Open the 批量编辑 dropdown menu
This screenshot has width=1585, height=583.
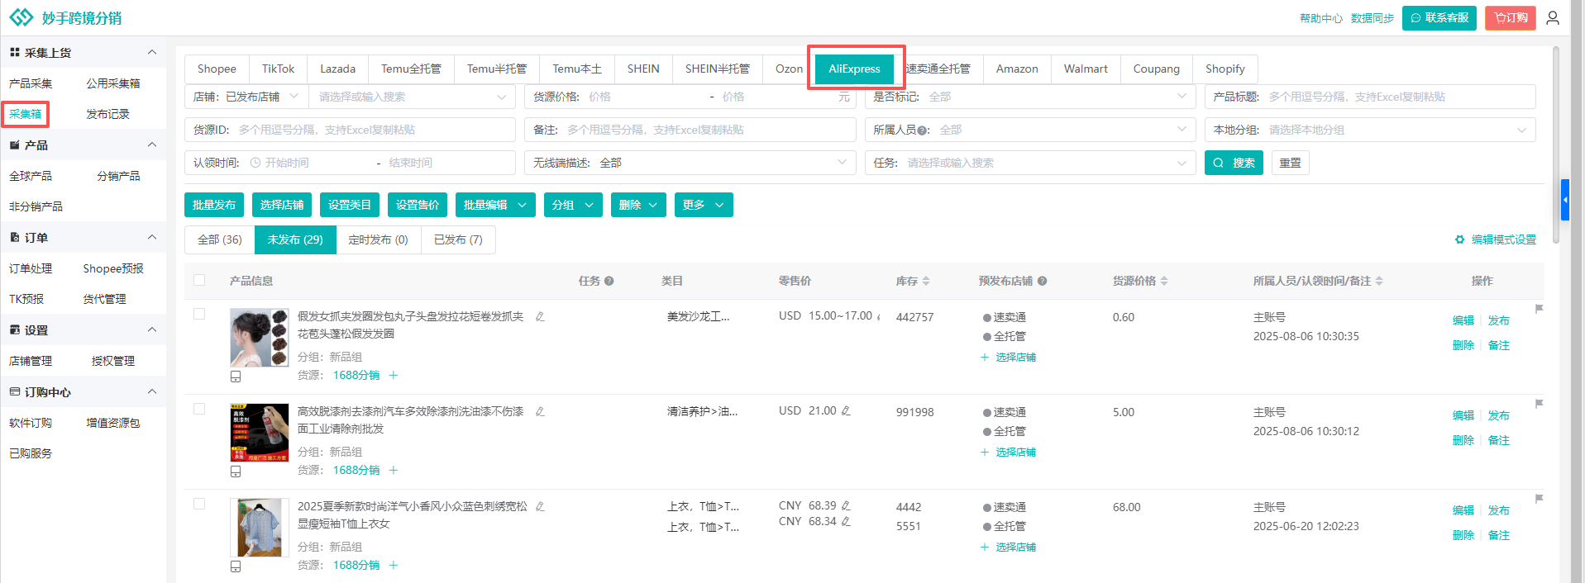point(494,205)
